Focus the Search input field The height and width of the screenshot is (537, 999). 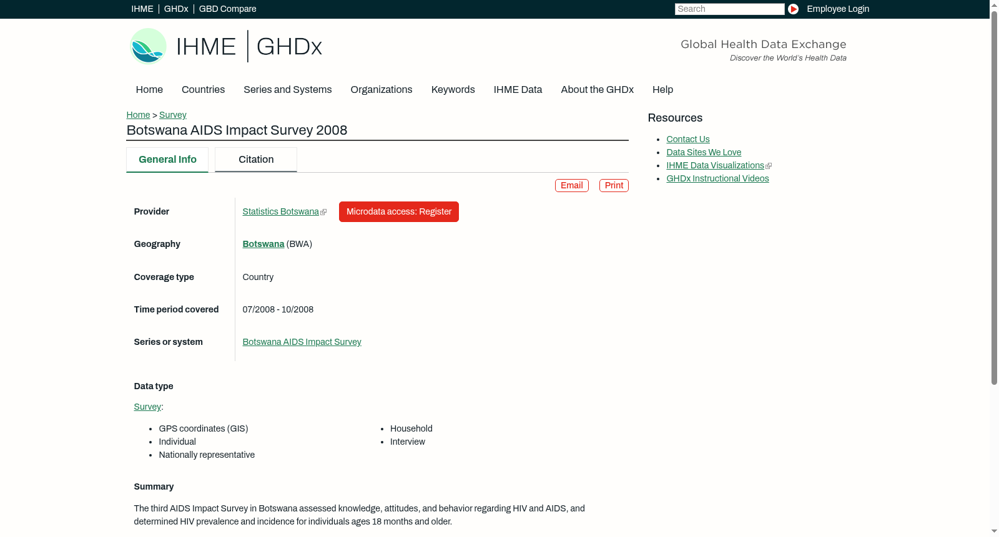[x=729, y=9]
